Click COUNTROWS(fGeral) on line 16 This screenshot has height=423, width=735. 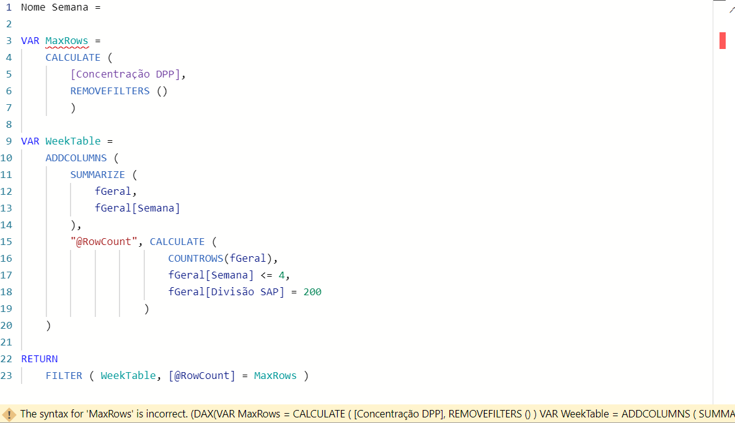(x=220, y=259)
